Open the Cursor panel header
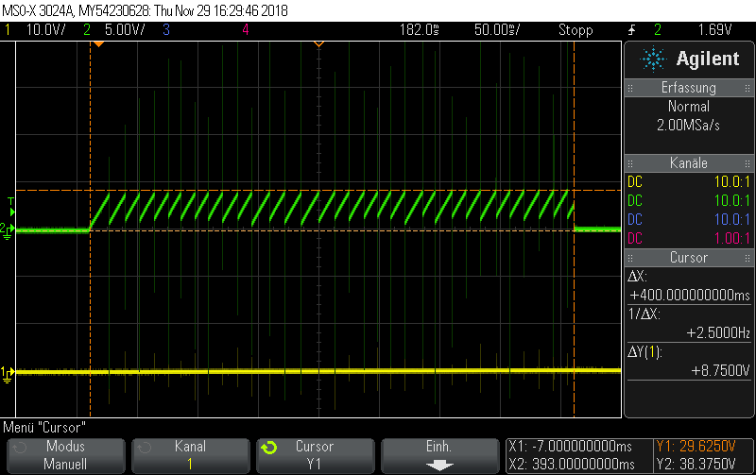The height and width of the screenshot is (475, 756). pyautogui.click(x=689, y=257)
